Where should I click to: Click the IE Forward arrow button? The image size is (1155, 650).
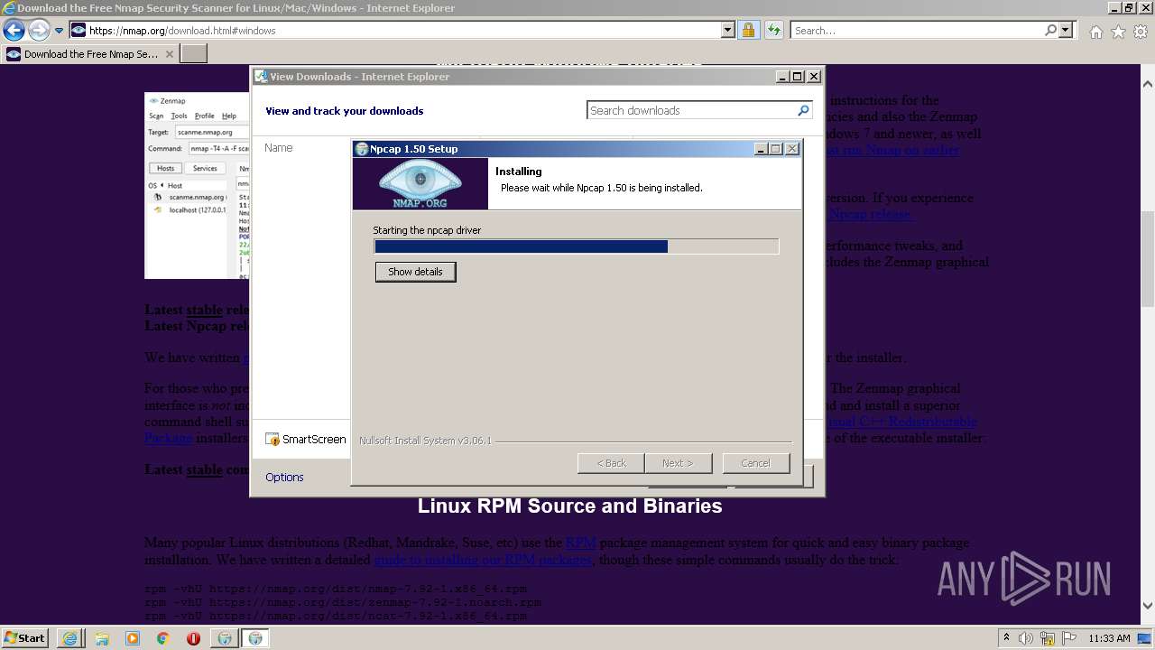39,31
